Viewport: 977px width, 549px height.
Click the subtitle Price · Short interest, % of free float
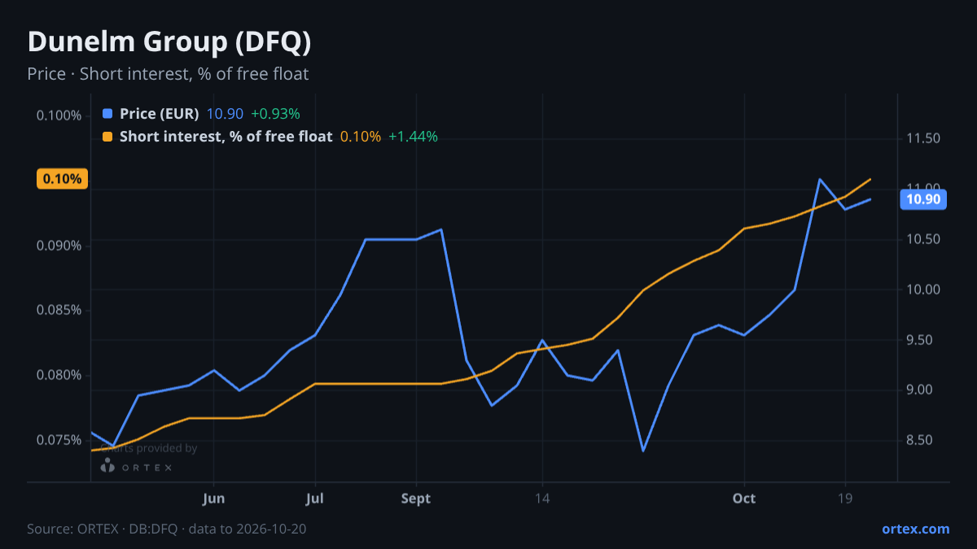pos(168,74)
